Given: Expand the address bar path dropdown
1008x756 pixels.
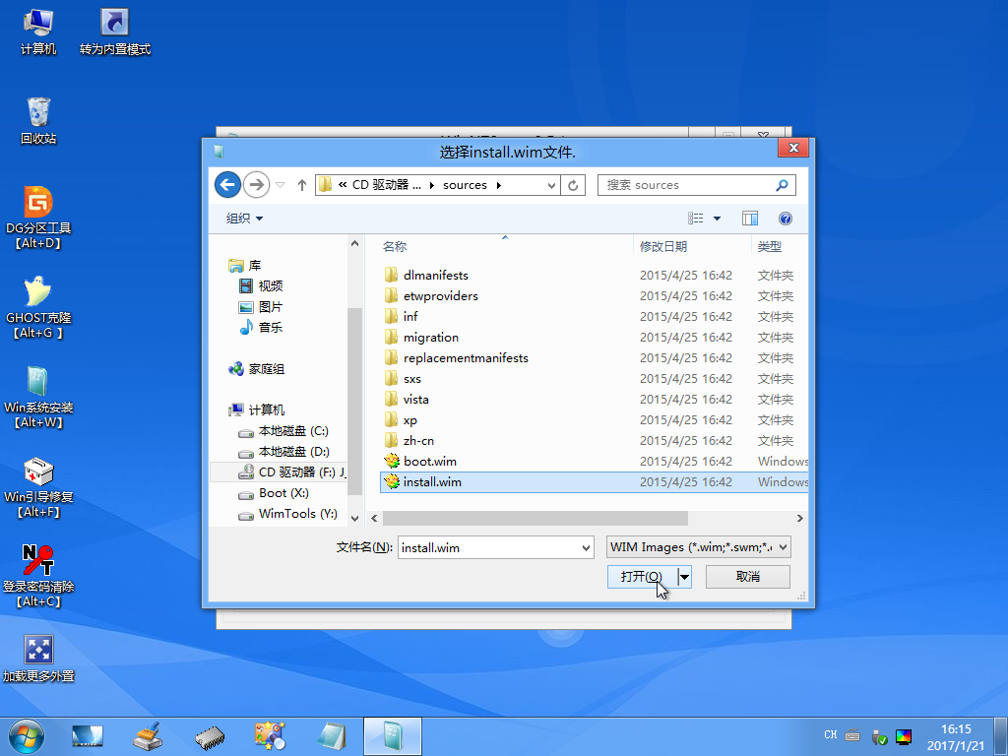Looking at the screenshot, I should pos(551,185).
